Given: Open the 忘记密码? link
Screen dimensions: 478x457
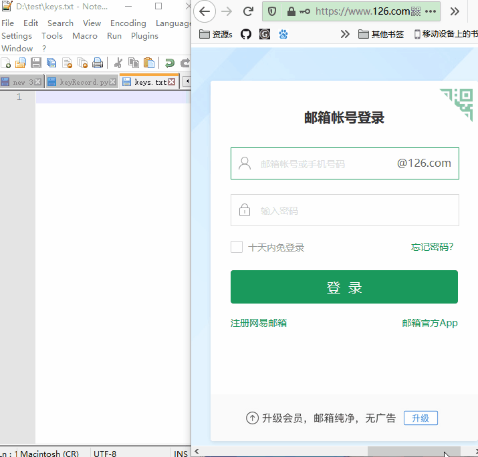Looking at the screenshot, I should coord(432,247).
